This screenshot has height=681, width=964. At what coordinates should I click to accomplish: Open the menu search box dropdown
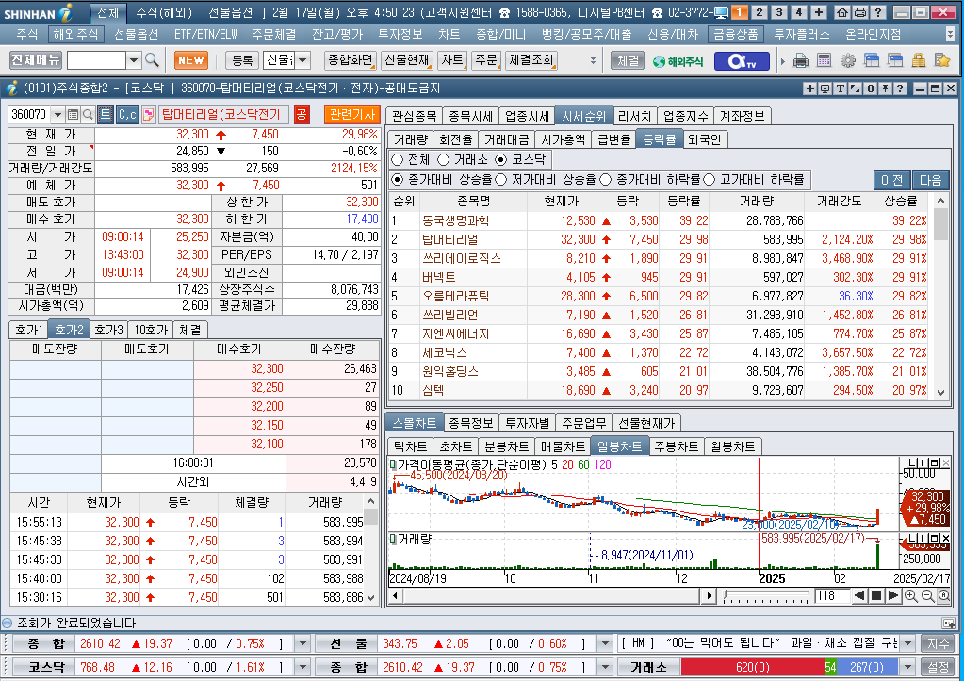point(134,60)
